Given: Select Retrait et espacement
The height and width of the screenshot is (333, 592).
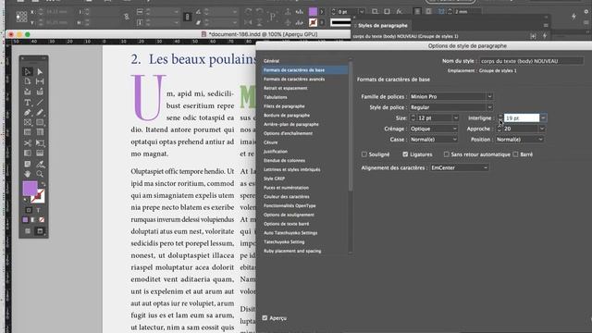Looking at the screenshot, I should [x=286, y=88].
